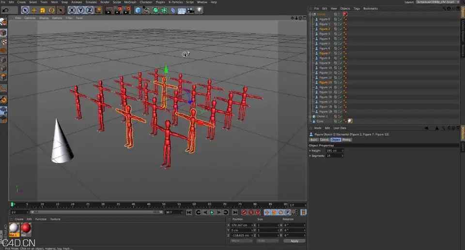Toggle the green check on Figure 5
This screenshot has height=250, width=465.
coord(341,44)
